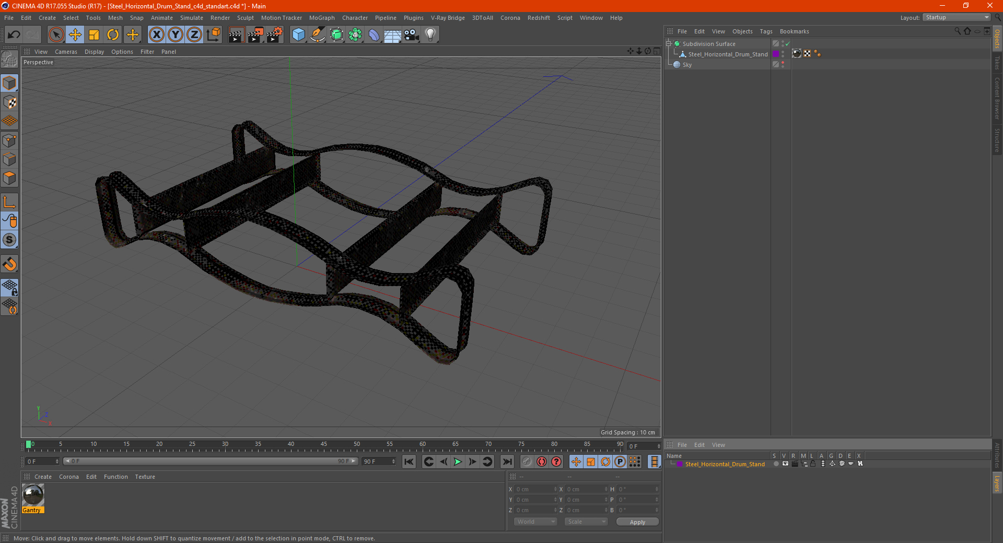Toggle coordinate system icon
Viewport: 1003px width, 543px height.
(x=213, y=35)
